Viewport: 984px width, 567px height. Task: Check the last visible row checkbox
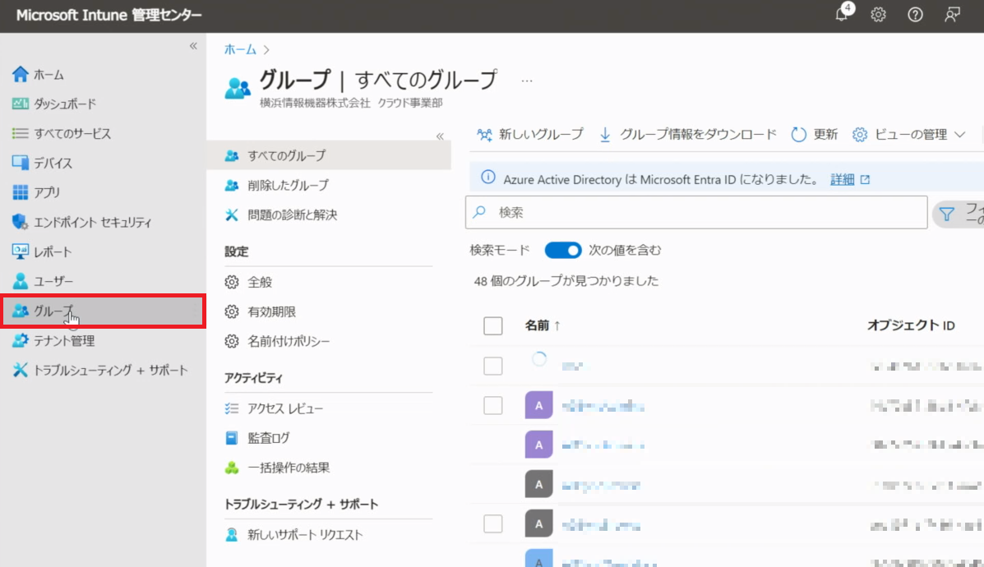point(492,523)
